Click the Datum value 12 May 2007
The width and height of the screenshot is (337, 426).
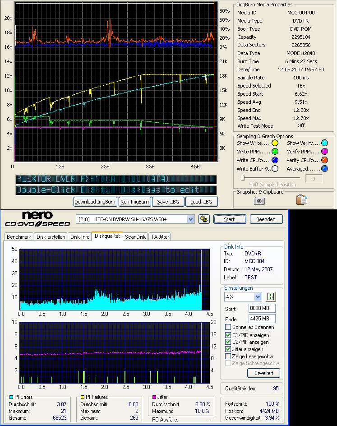(x=259, y=269)
